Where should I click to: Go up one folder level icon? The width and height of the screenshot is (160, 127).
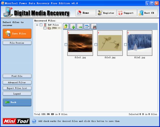point(66,26)
